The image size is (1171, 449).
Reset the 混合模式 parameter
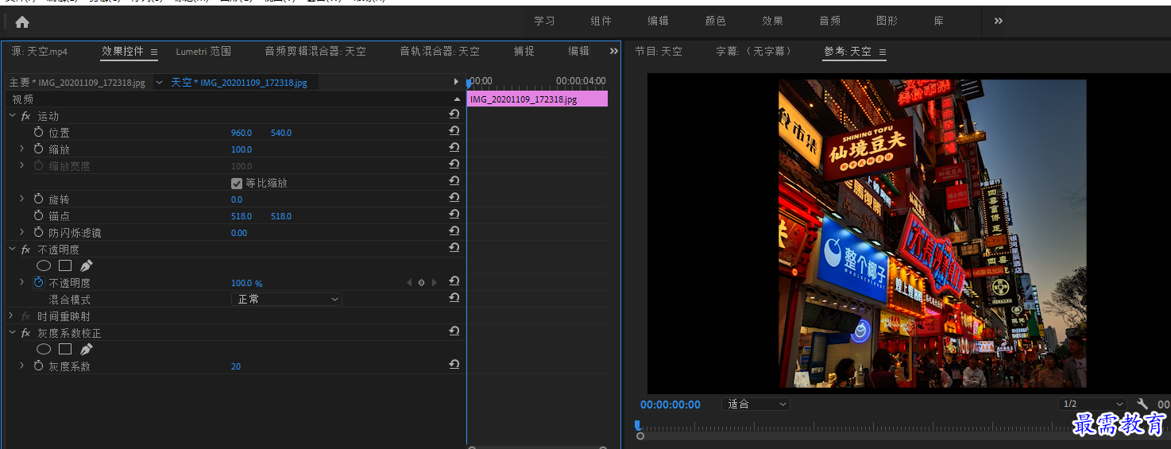click(454, 298)
